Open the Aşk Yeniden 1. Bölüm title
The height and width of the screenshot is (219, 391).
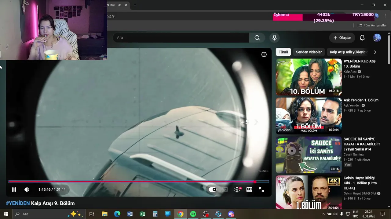click(361, 100)
